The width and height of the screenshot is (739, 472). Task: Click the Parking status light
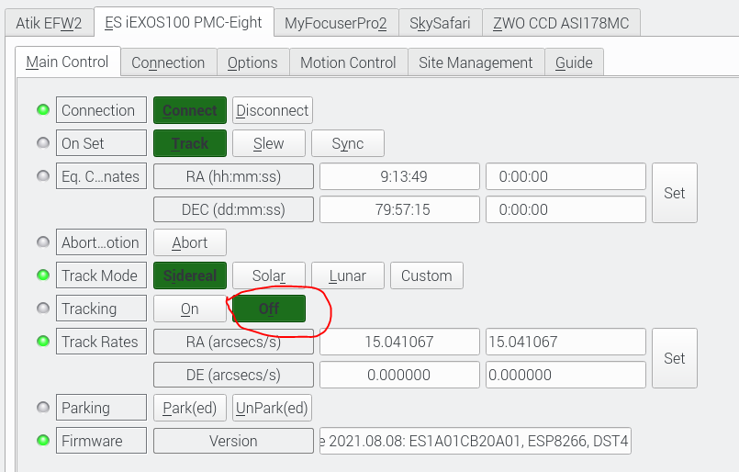pyautogui.click(x=43, y=407)
